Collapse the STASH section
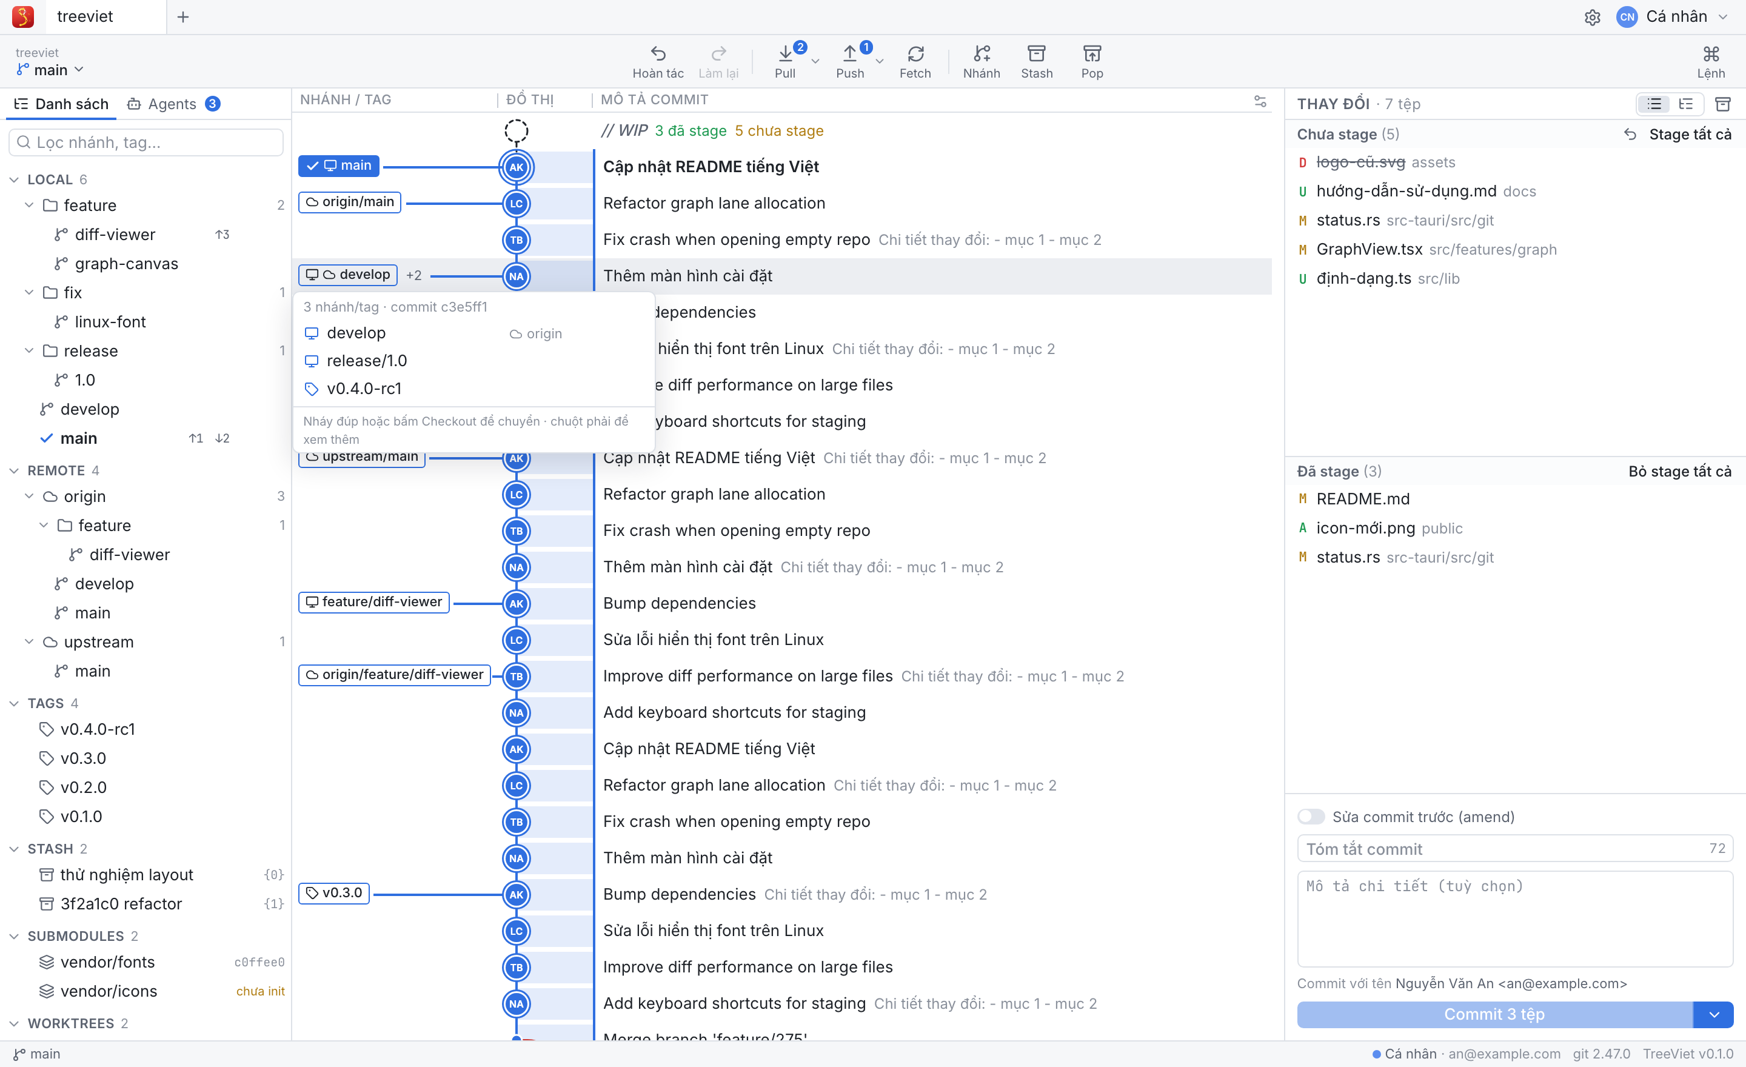Screen dimensions: 1746x1067 coord(14,849)
